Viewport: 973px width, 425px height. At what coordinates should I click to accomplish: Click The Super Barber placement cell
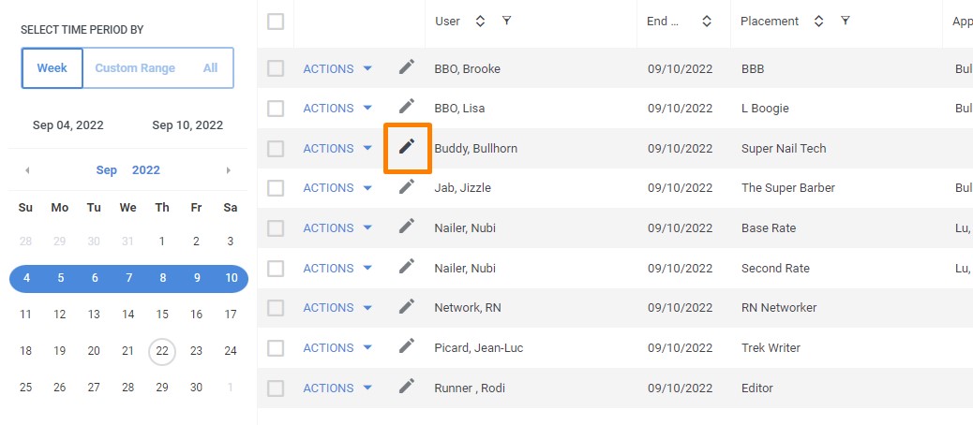point(788,188)
